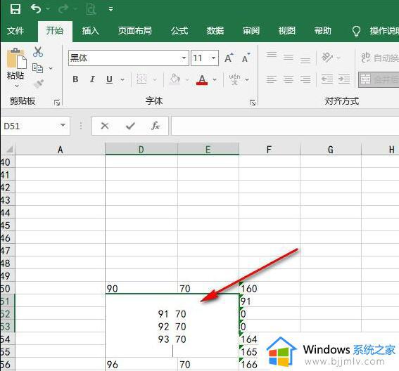Select column F header
399x371 pixels.
270,150
